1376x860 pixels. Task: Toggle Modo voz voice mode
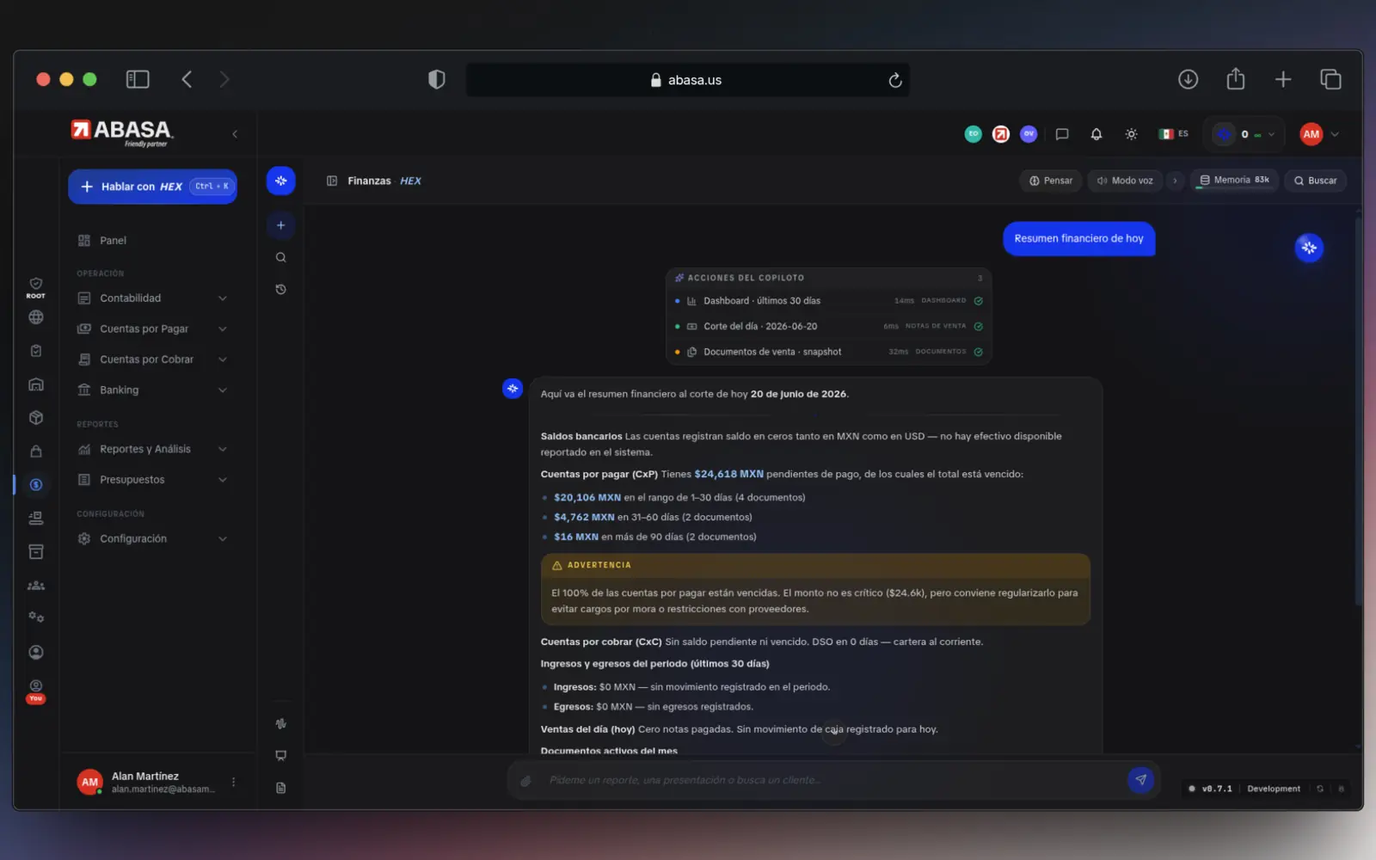coord(1125,181)
